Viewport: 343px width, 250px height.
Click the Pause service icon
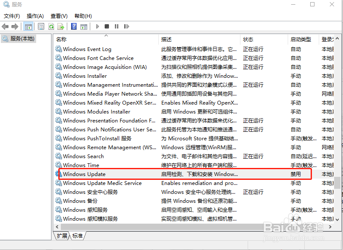tap(116, 26)
